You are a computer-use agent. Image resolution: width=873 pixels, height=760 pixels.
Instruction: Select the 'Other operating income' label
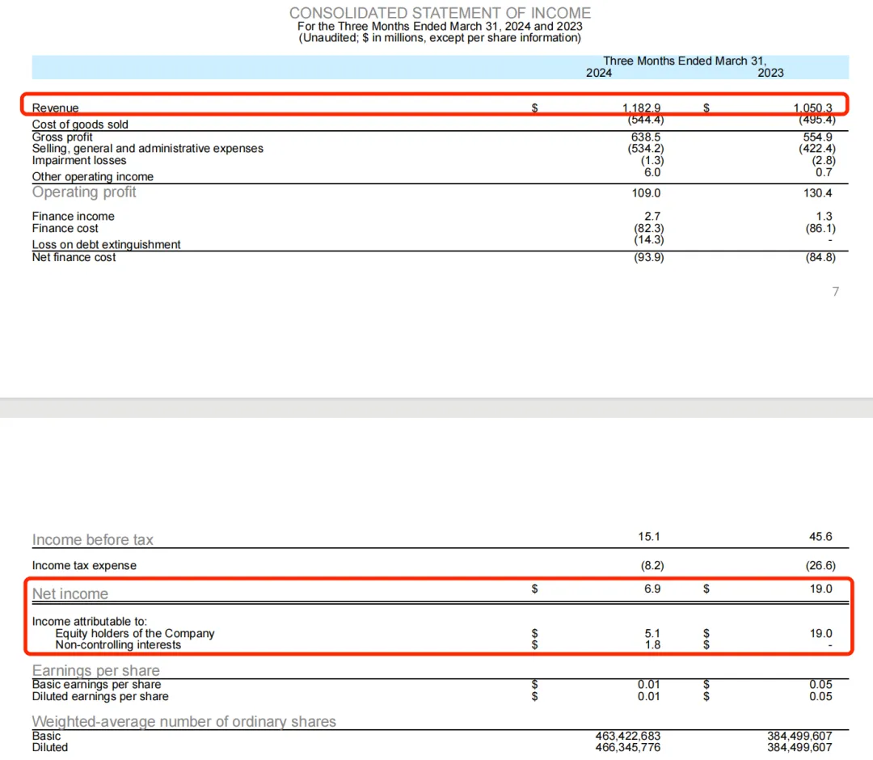[x=92, y=176]
